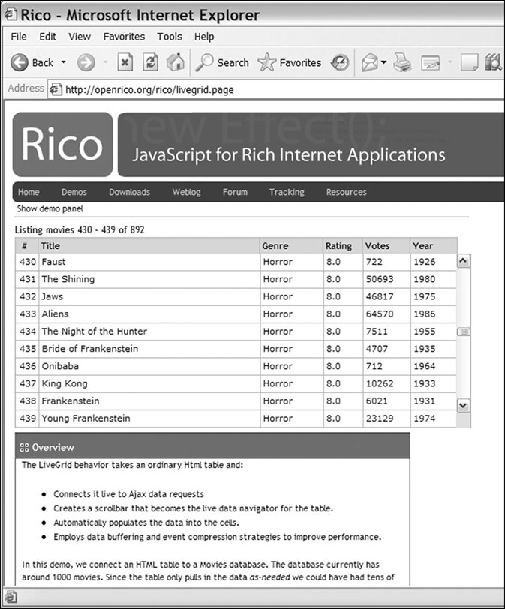Open the Forum nav link
The image size is (505, 609).
[x=235, y=192]
